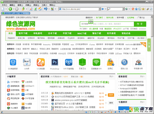Viewport: 154px width, 114px height.
Task: Expand the New page dropdown arrow
Action: tap(6, 9)
